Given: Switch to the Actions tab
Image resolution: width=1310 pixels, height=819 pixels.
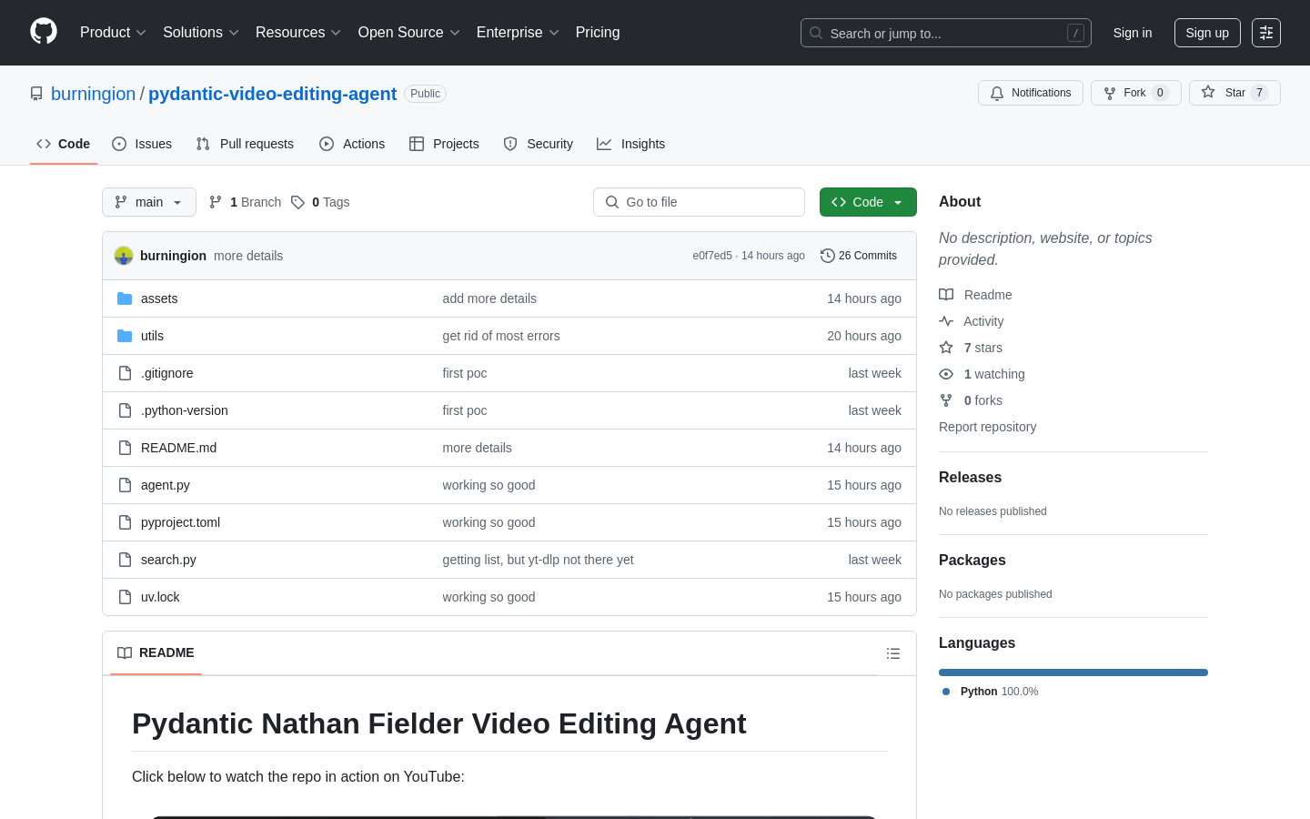Looking at the screenshot, I should coord(352,144).
